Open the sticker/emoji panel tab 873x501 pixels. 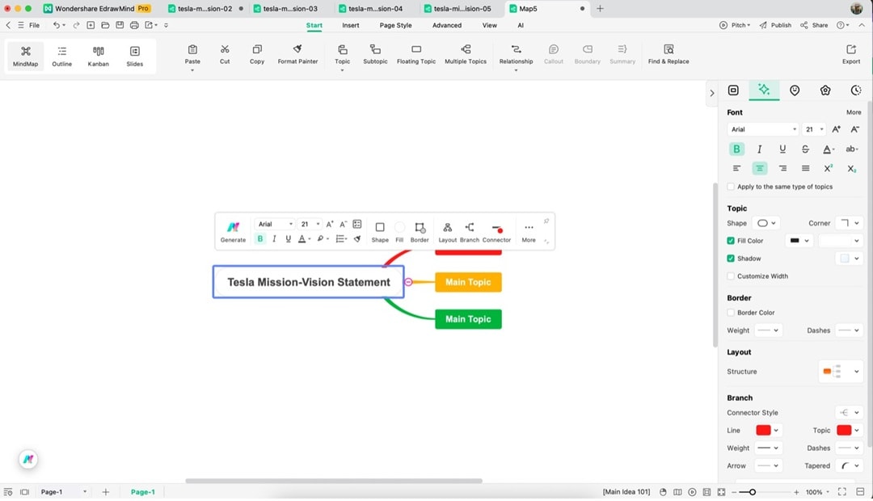tap(795, 91)
